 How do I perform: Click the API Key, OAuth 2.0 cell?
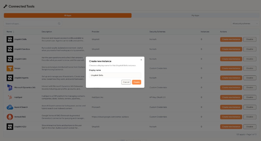tap(158, 97)
